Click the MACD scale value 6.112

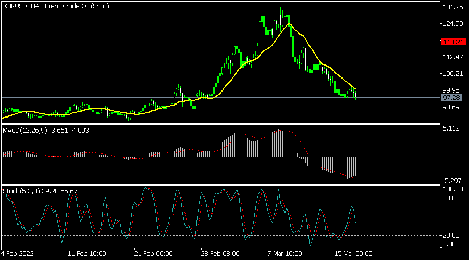pos(451,128)
